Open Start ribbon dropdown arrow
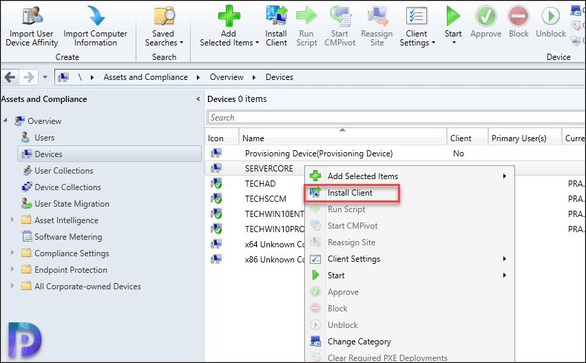The image size is (586, 363). point(454,43)
